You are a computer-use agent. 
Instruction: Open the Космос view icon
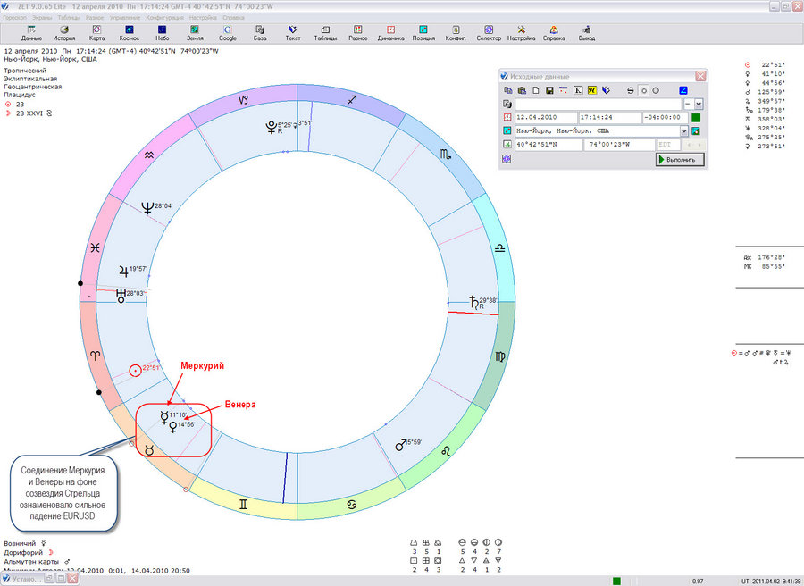[x=130, y=33]
